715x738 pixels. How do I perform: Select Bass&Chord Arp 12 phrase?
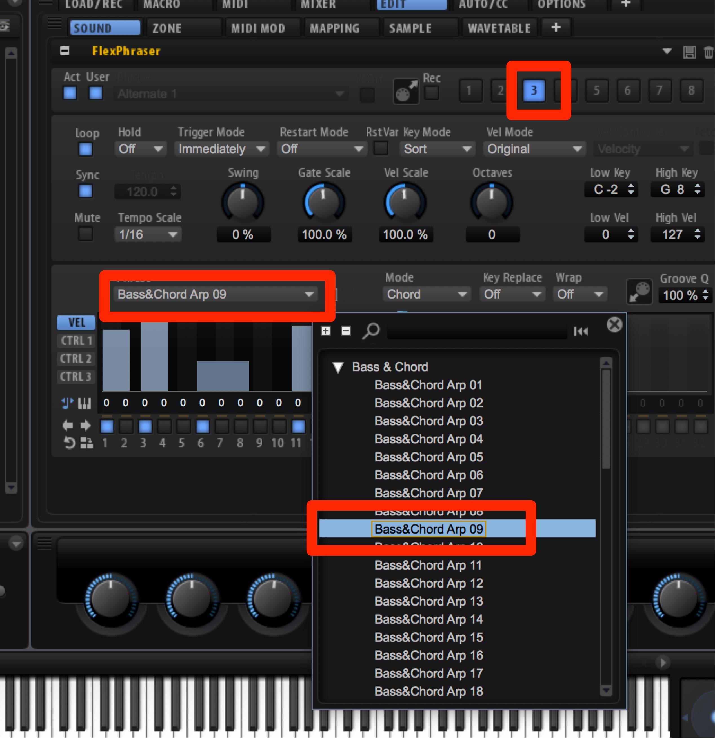click(428, 583)
